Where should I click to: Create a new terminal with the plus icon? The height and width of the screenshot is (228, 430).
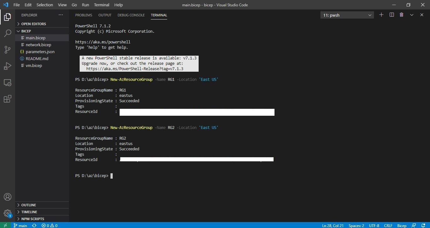tap(381, 14)
